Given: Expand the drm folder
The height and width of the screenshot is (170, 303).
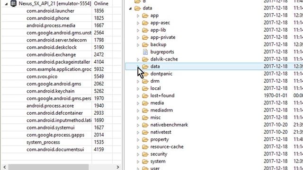Looking at the screenshot, I should tap(138, 82).
